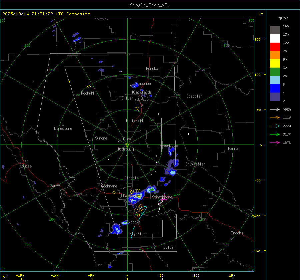
Task: Click the RockyMH label
Action: pos(88,93)
